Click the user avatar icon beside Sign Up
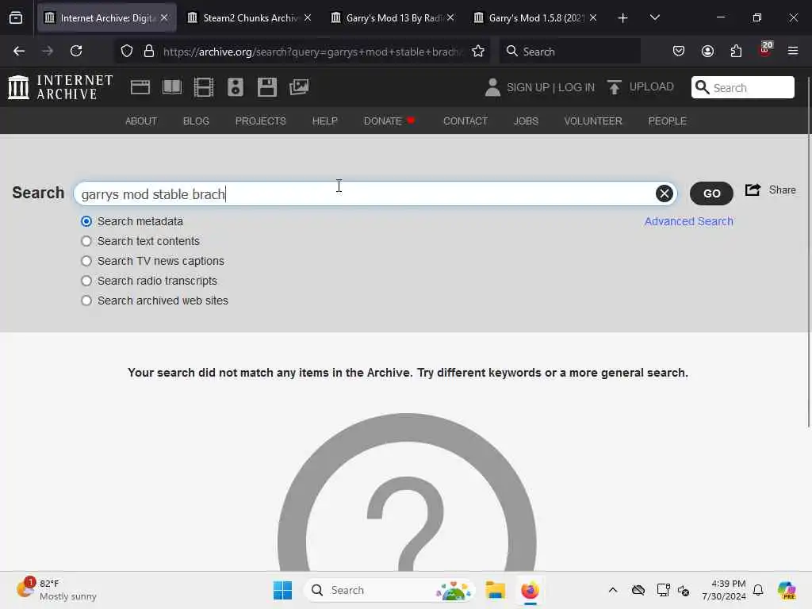The height and width of the screenshot is (609, 812). [x=492, y=87]
